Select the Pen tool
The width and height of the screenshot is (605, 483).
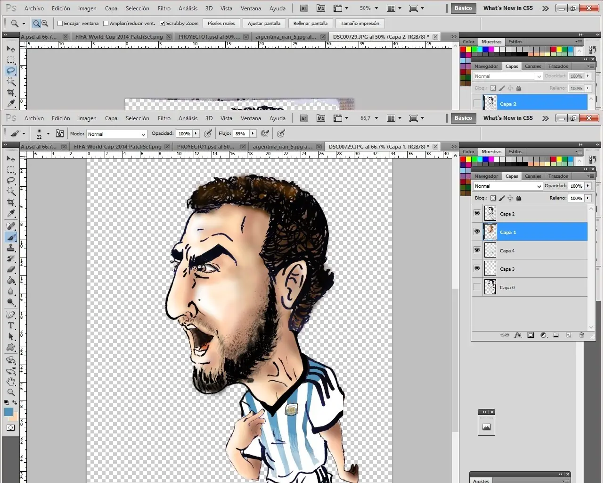11,315
